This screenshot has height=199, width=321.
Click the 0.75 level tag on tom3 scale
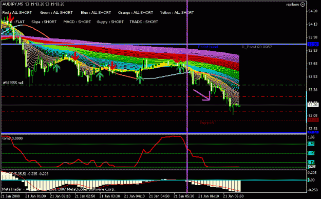tap(311, 144)
